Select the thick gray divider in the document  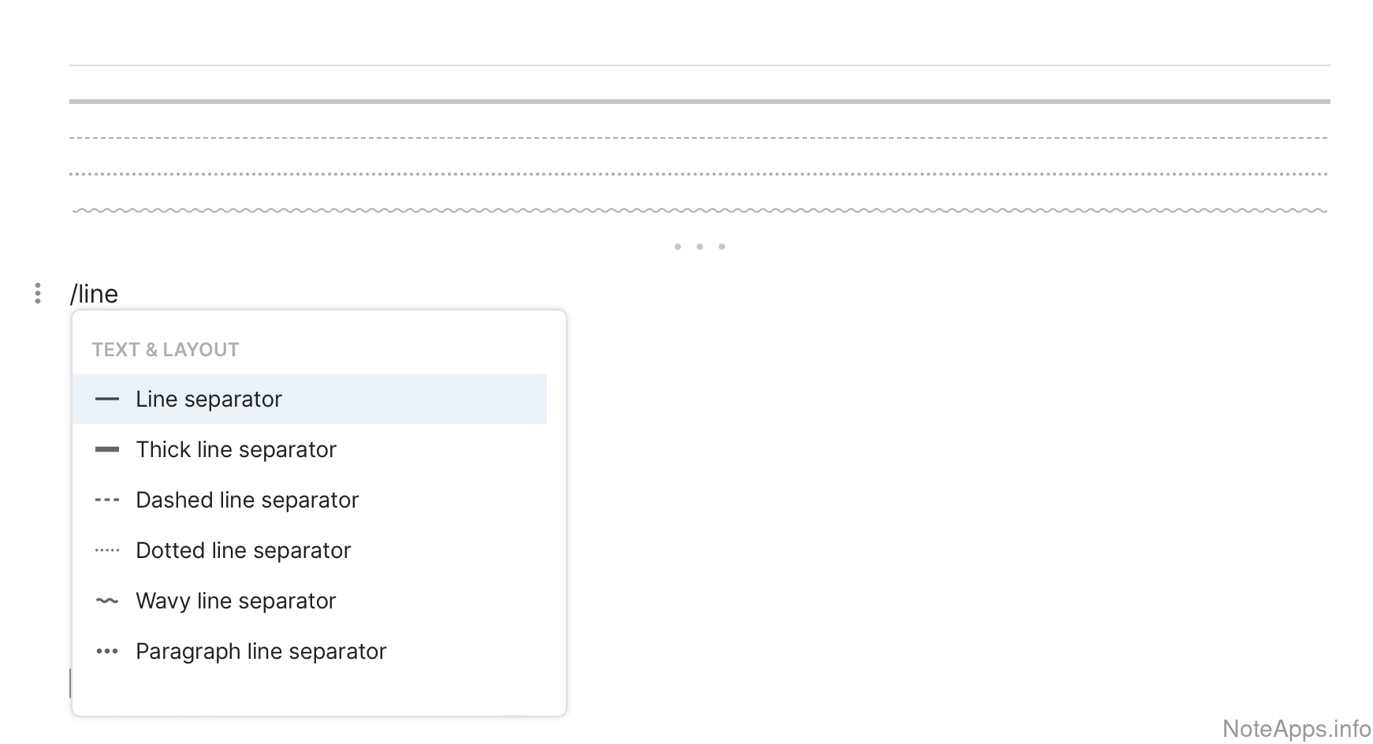pyautogui.click(x=699, y=102)
